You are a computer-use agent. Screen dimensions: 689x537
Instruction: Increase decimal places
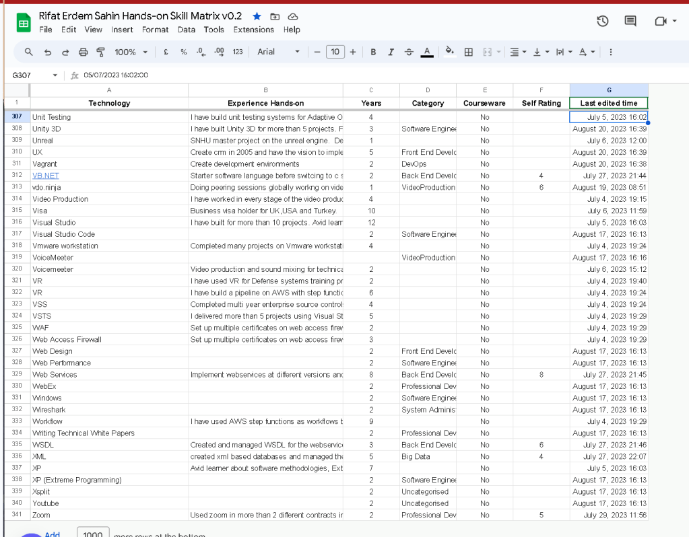tap(219, 52)
